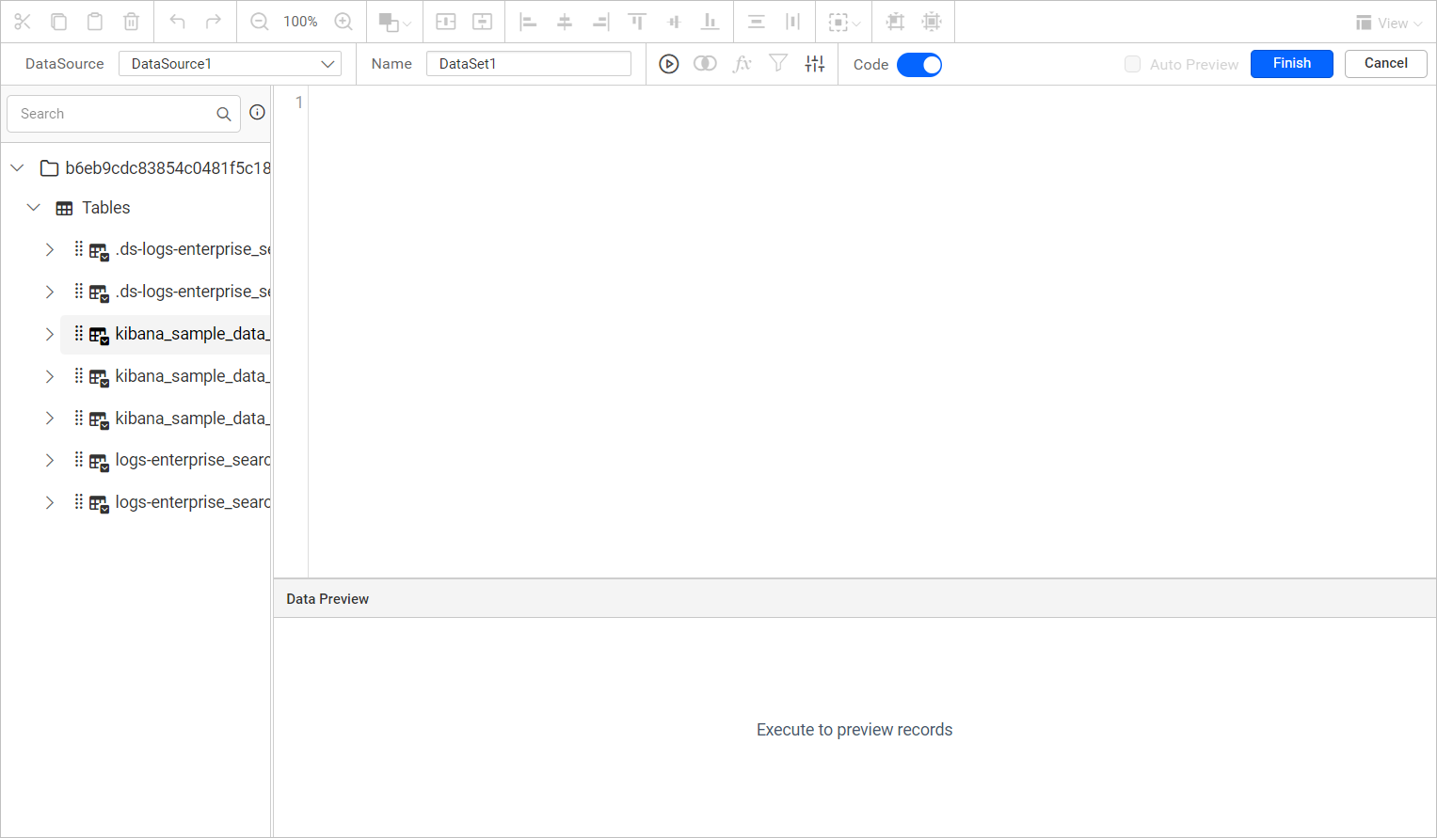Click the Delete trash icon
Viewport: 1437px width, 838px height.
[132, 22]
